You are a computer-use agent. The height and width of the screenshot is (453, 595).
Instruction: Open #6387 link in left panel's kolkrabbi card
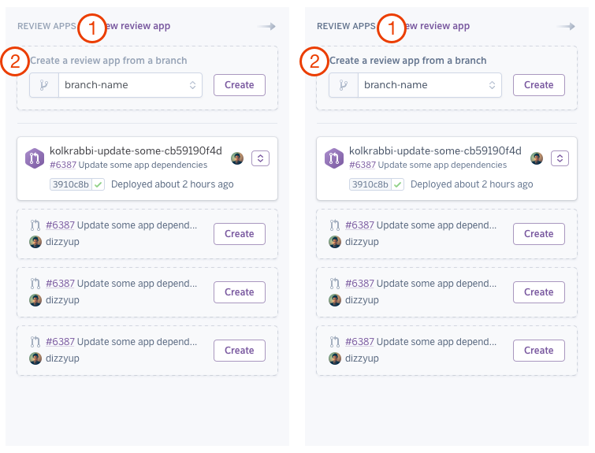(63, 165)
